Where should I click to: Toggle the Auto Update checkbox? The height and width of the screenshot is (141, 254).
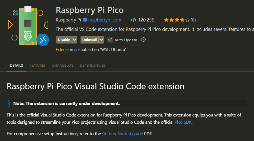pos(110,40)
